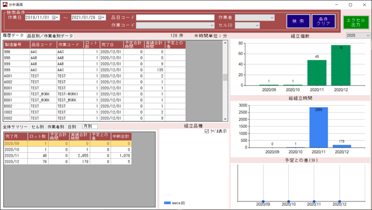
Task: Toggle the ラベル表示 checkbox
Action: tap(207, 131)
